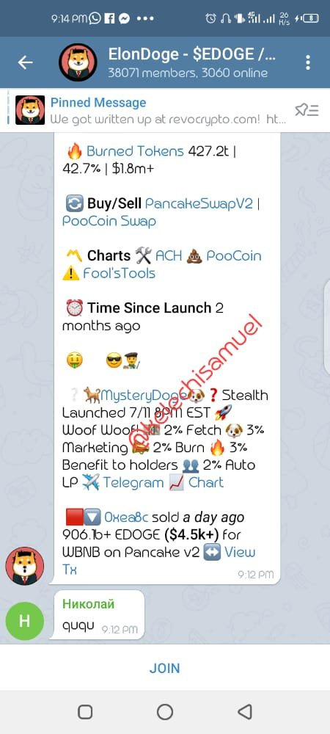This screenshot has height=734, width=330.
Task: Open the Fool'sTools link
Action: tap(120, 273)
